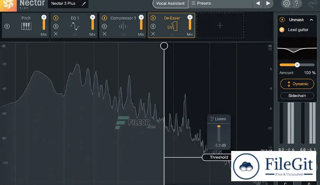Click the Unmask curve display
320x185 pixels.
pyautogui.click(x=297, y=48)
